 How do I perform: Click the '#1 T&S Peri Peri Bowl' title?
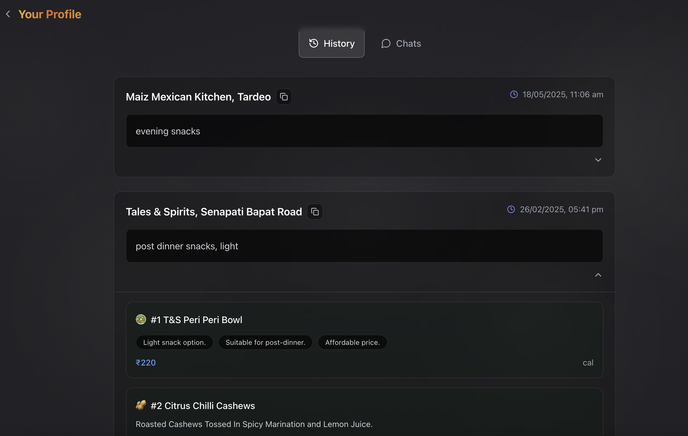tap(196, 320)
